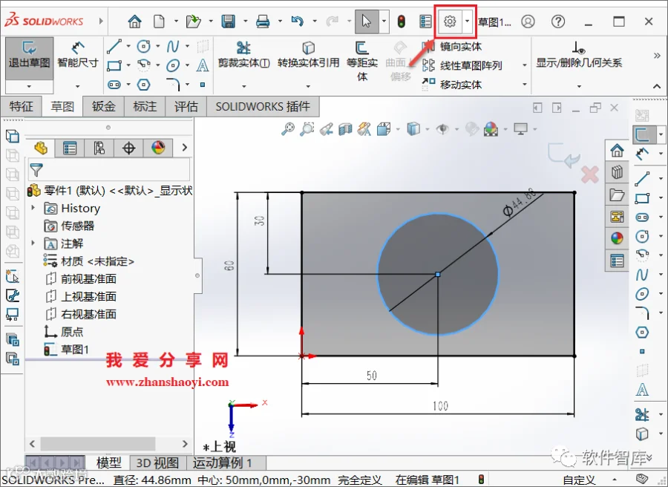The height and width of the screenshot is (487, 668).
Task: Select the Smart Dimension (智能尺寸) tool
Action: point(78,54)
